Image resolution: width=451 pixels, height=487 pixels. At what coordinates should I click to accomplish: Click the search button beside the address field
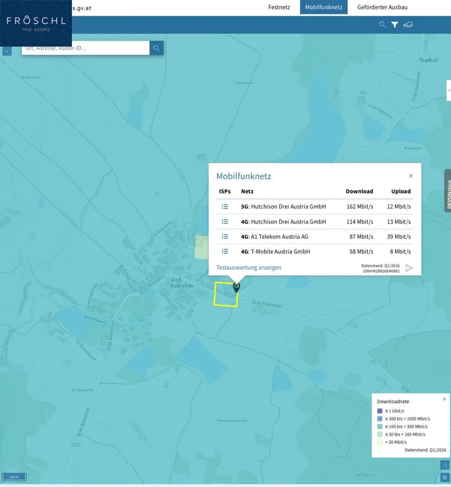pos(157,48)
